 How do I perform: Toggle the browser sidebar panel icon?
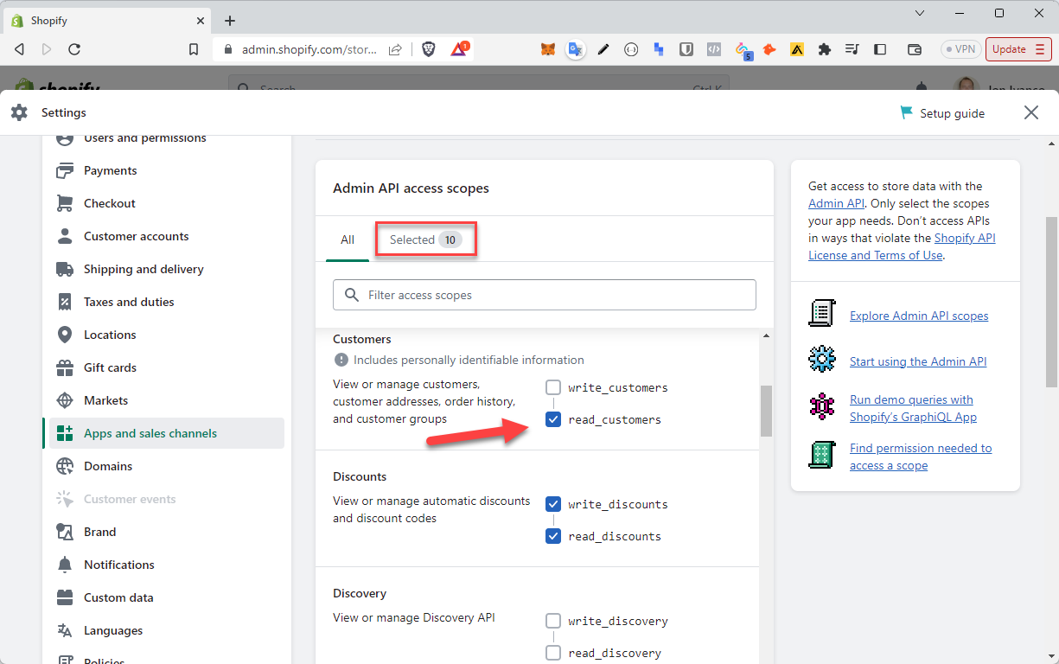880,49
